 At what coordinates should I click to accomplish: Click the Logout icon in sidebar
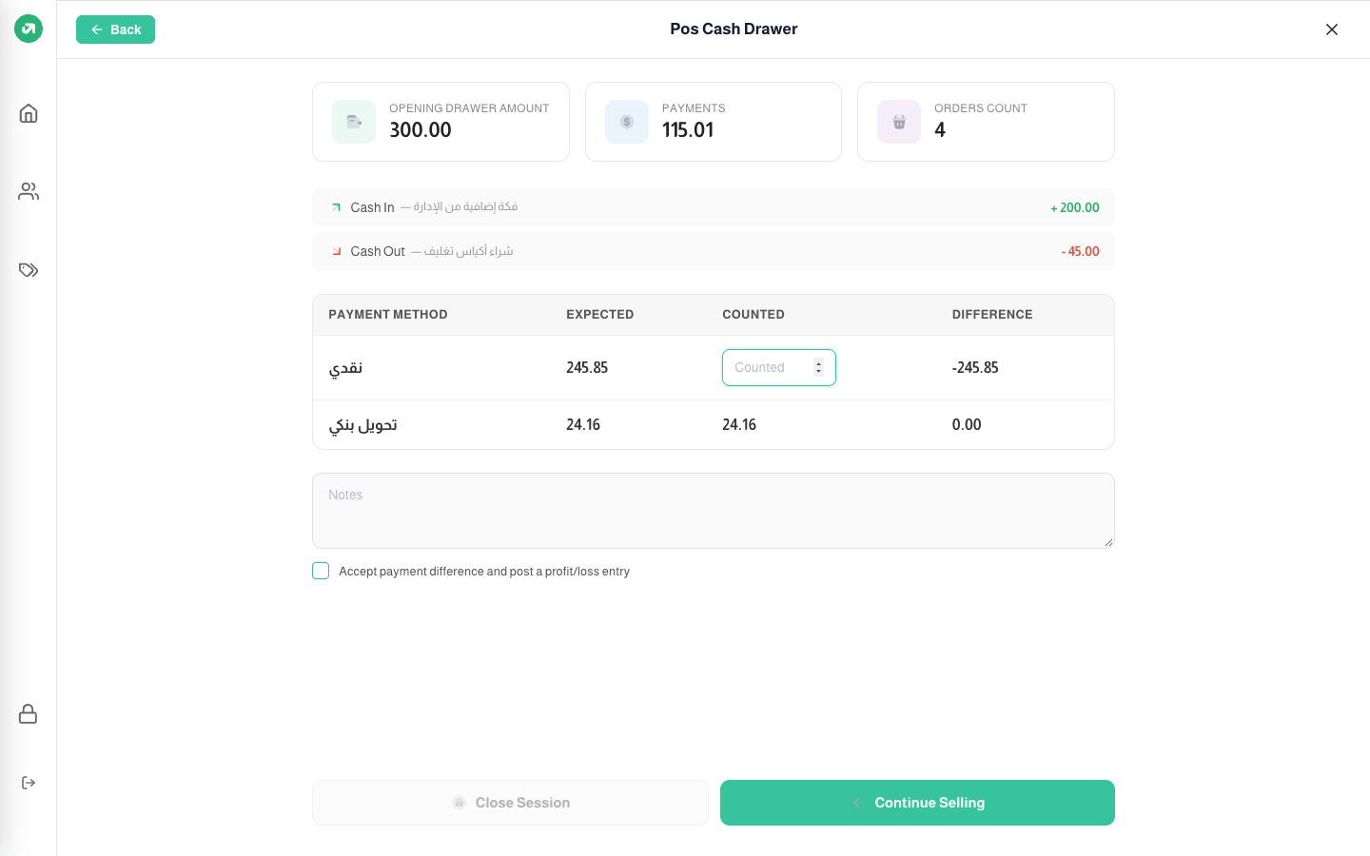pyautogui.click(x=29, y=783)
